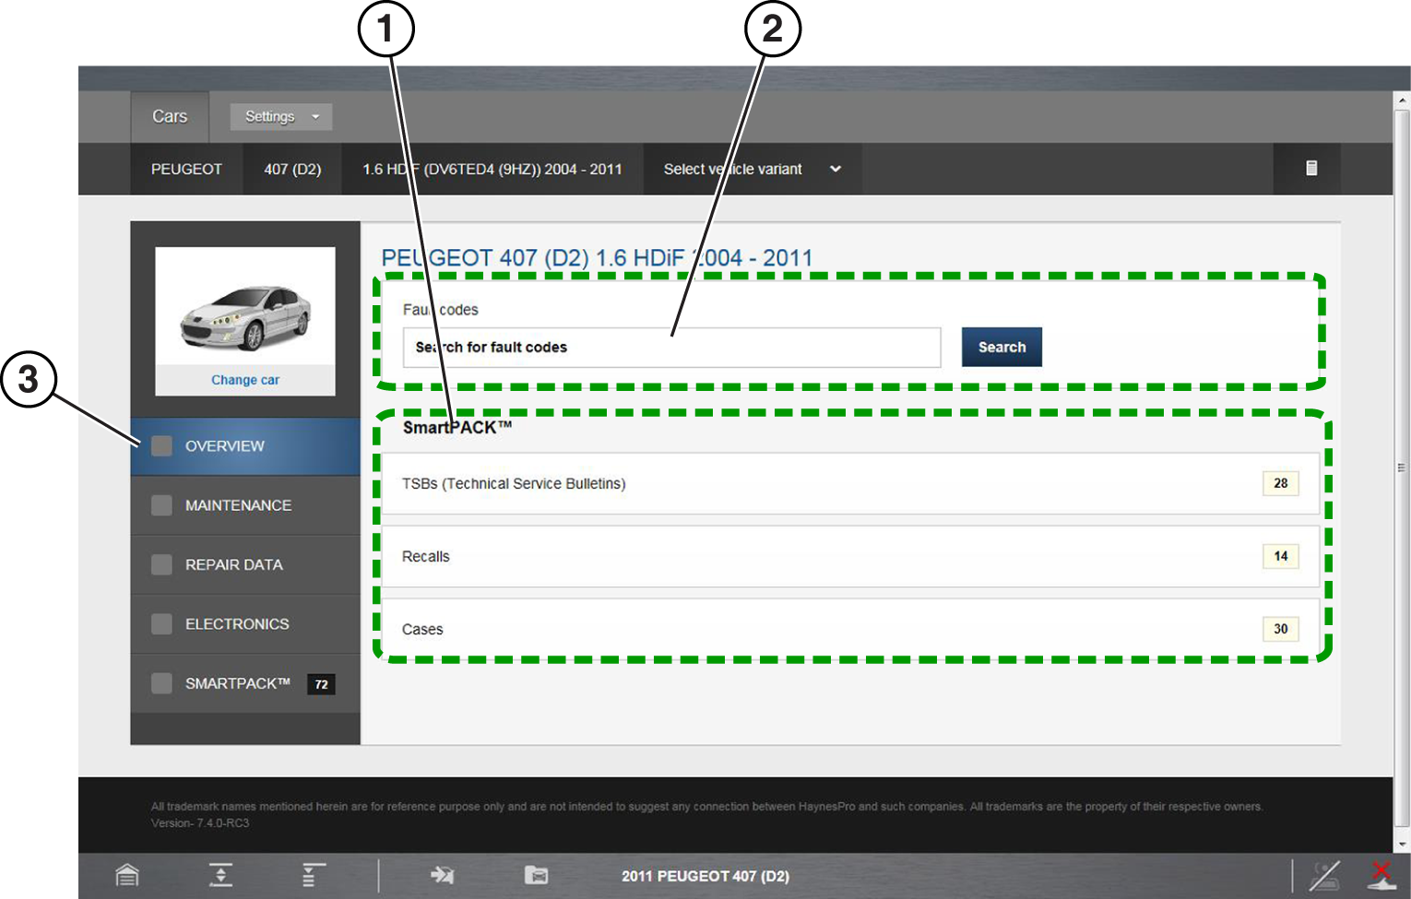This screenshot has height=899, width=1411.
Task: Open the vehicle folder icon in bottom toolbar
Action: 536,874
